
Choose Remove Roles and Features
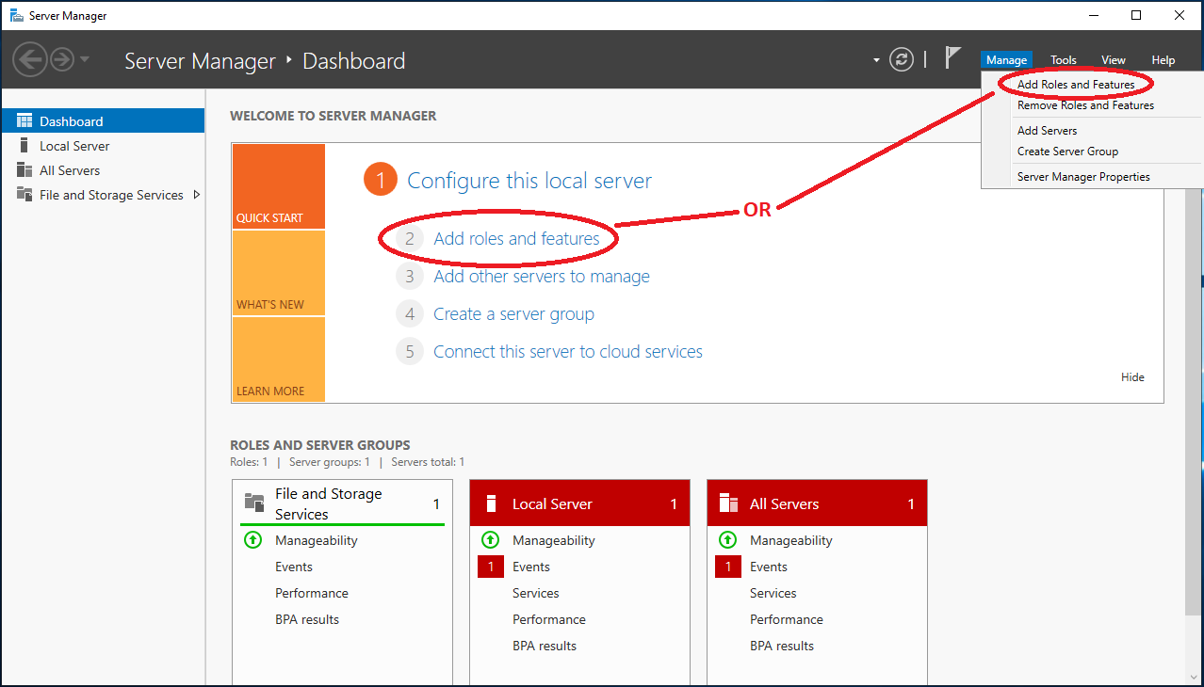[x=1085, y=105]
